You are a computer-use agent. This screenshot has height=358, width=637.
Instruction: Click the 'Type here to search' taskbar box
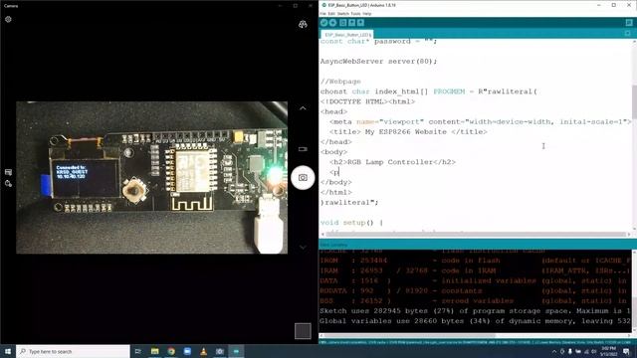[x=73, y=351]
